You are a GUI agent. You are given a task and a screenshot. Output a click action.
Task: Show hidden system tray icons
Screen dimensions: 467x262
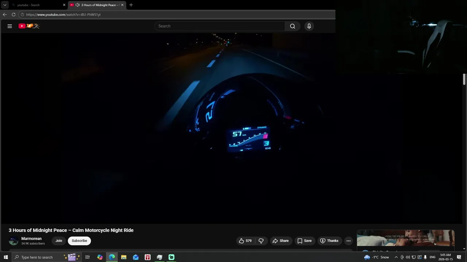396,257
